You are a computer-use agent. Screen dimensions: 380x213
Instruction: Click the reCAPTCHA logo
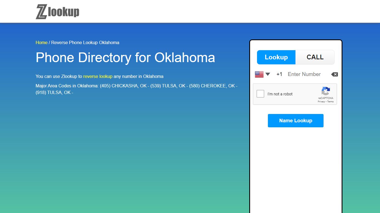[x=326, y=91]
